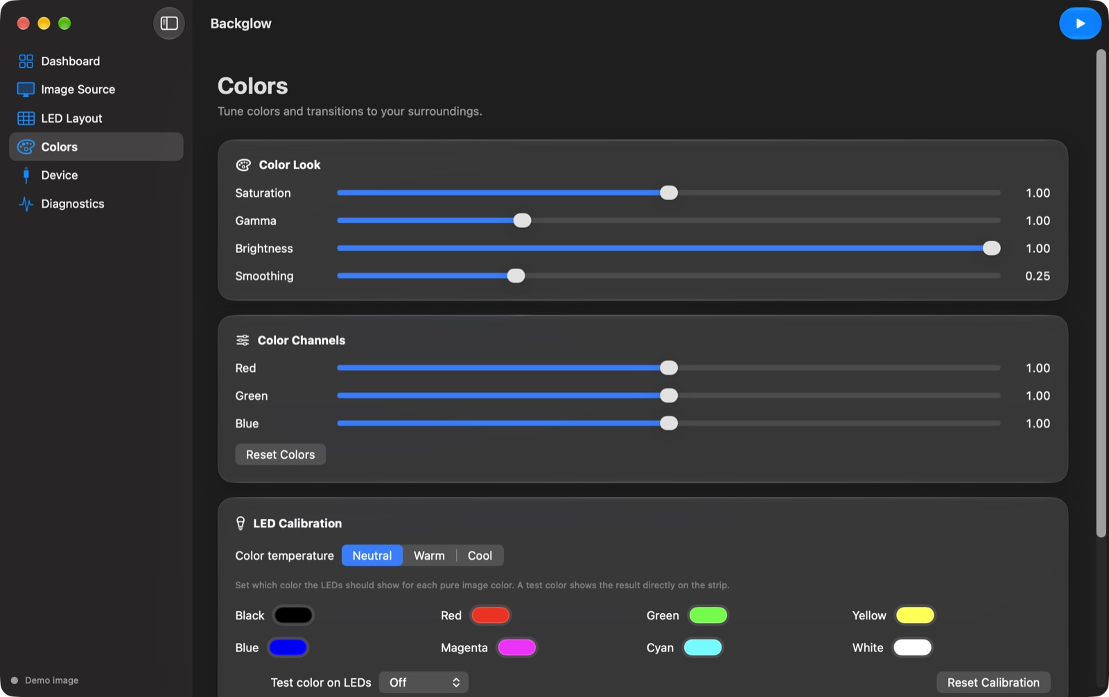Image resolution: width=1109 pixels, height=697 pixels.
Task: Click the Device plug icon
Action: click(x=26, y=175)
